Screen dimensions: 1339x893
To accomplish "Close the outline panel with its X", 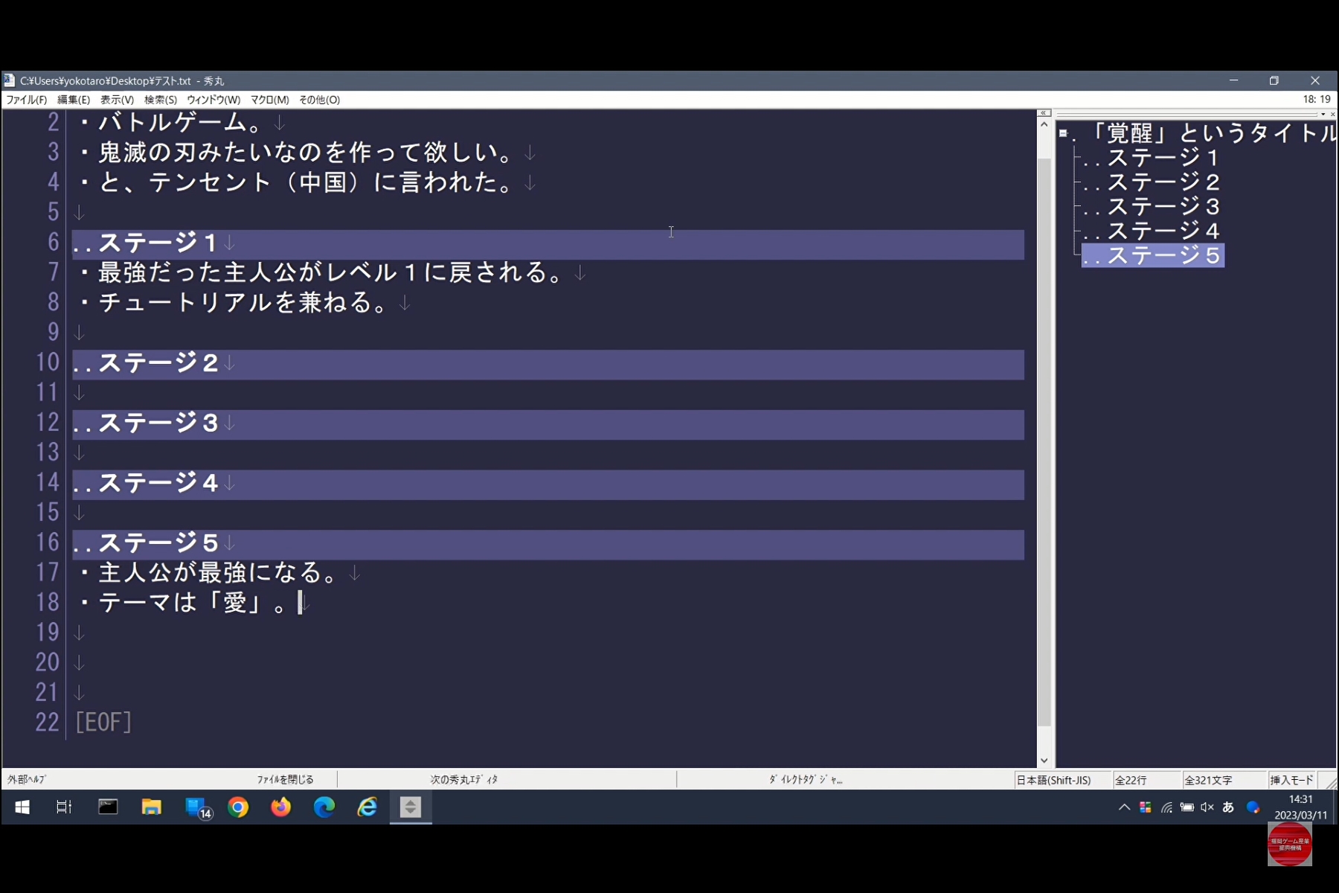I will [x=1332, y=114].
